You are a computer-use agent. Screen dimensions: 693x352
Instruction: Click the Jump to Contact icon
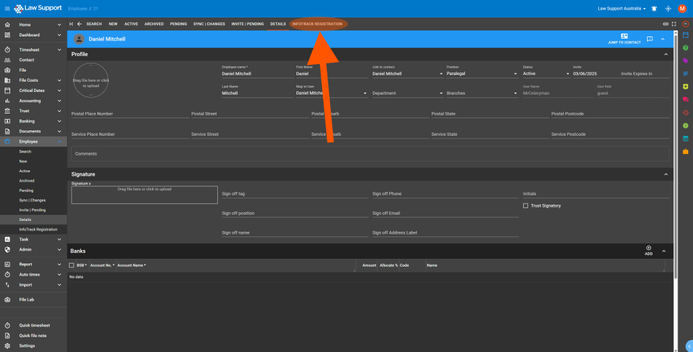click(624, 36)
